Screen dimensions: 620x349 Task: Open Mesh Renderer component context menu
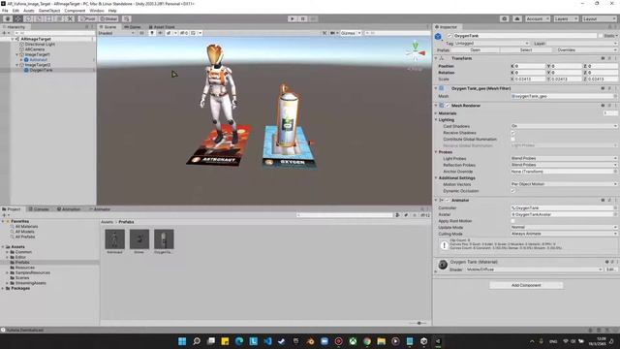616,106
